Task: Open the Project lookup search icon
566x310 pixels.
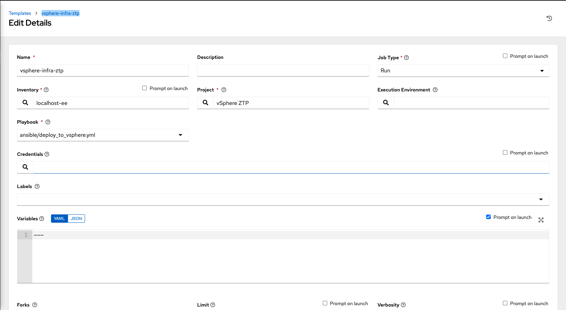Action: pos(205,103)
